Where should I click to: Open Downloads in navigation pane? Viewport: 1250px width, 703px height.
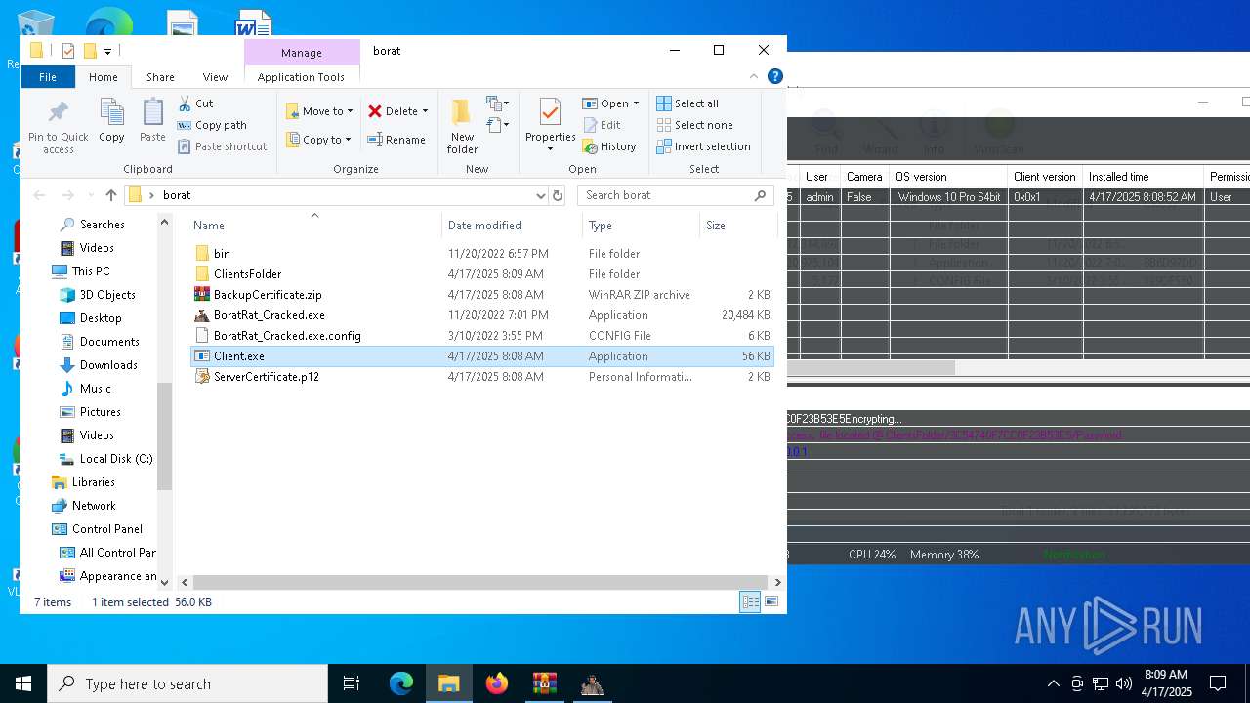tap(108, 365)
